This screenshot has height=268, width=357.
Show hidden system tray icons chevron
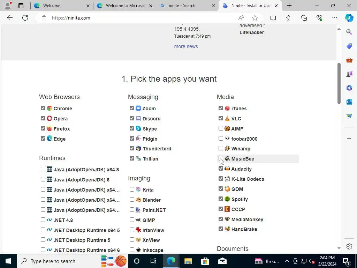(287, 261)
